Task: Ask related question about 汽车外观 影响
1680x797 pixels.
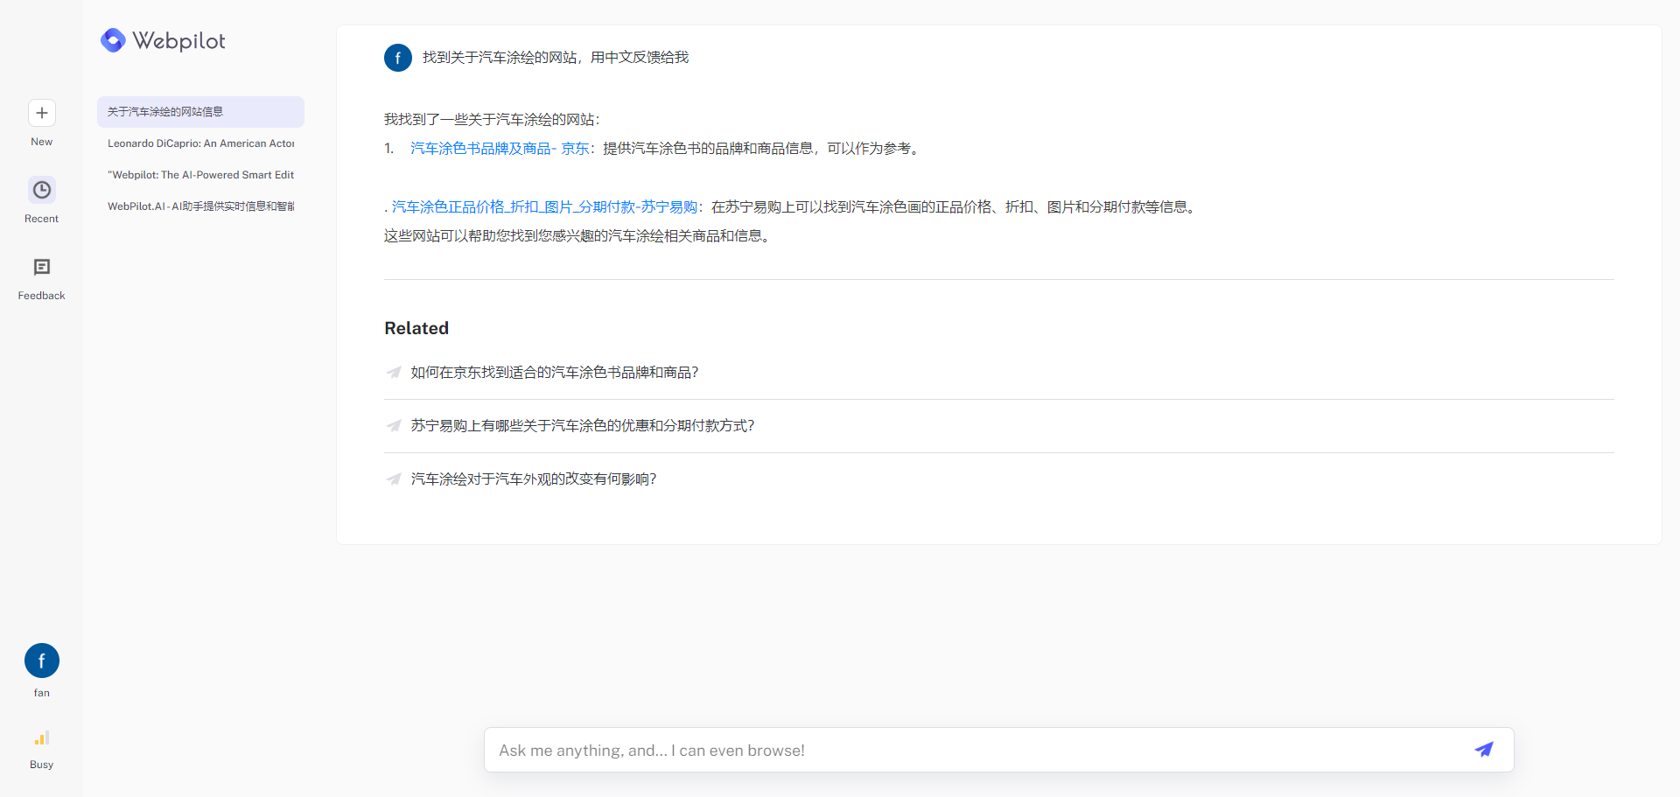Action: [x=534, y=479]
